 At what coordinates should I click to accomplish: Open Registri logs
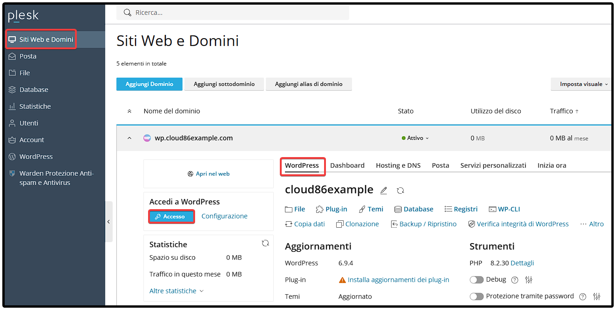click(x=461, y=209)
